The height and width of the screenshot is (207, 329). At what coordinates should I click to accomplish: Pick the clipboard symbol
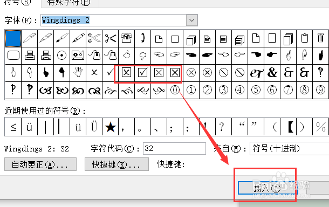(304, 38)
